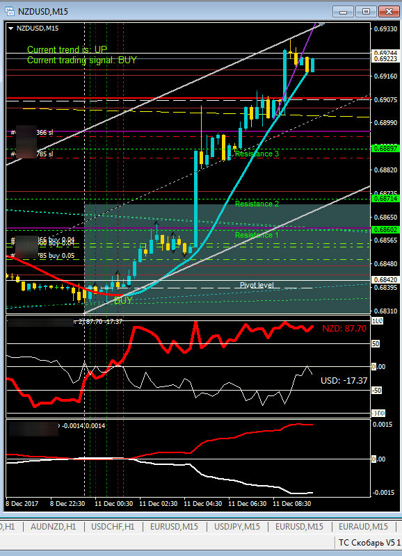
Task: Switch to the AUDNZD,H1 chart tab
Action: tap(54, 527)
